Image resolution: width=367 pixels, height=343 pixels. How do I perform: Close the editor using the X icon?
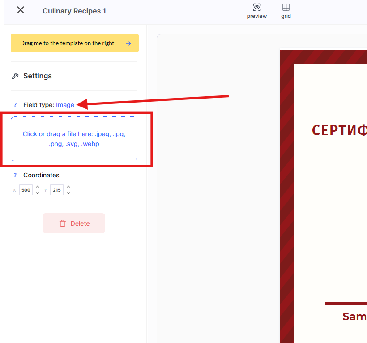(x=21, y=10)
